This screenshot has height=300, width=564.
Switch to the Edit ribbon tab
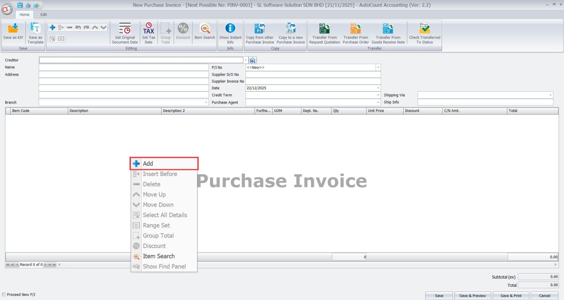[x=44, y=15]
